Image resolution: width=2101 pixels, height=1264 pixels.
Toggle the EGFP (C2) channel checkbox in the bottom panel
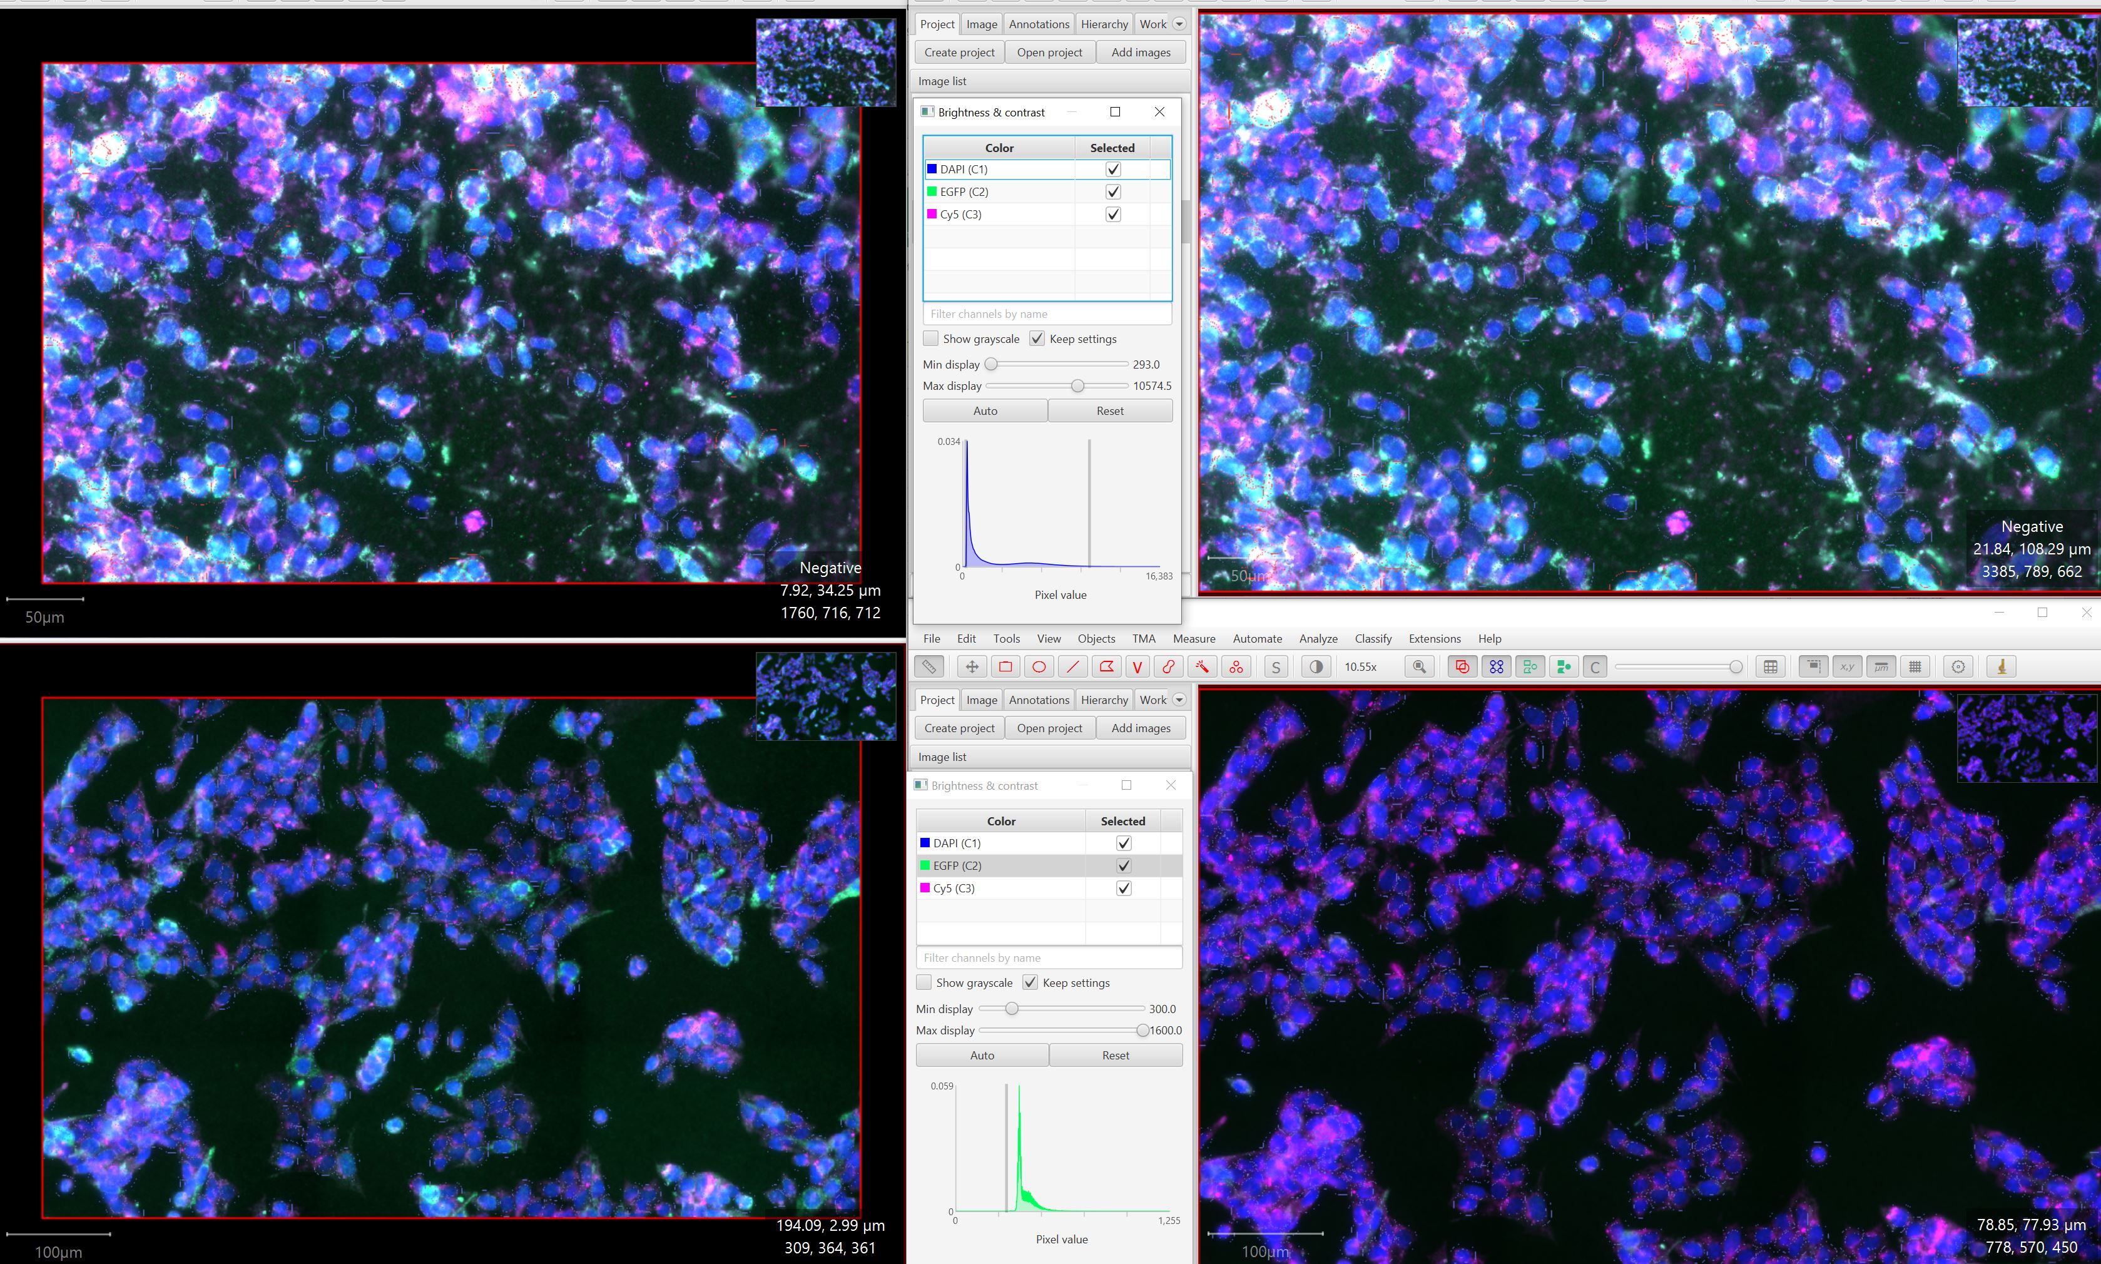[x=1123, y=865]
